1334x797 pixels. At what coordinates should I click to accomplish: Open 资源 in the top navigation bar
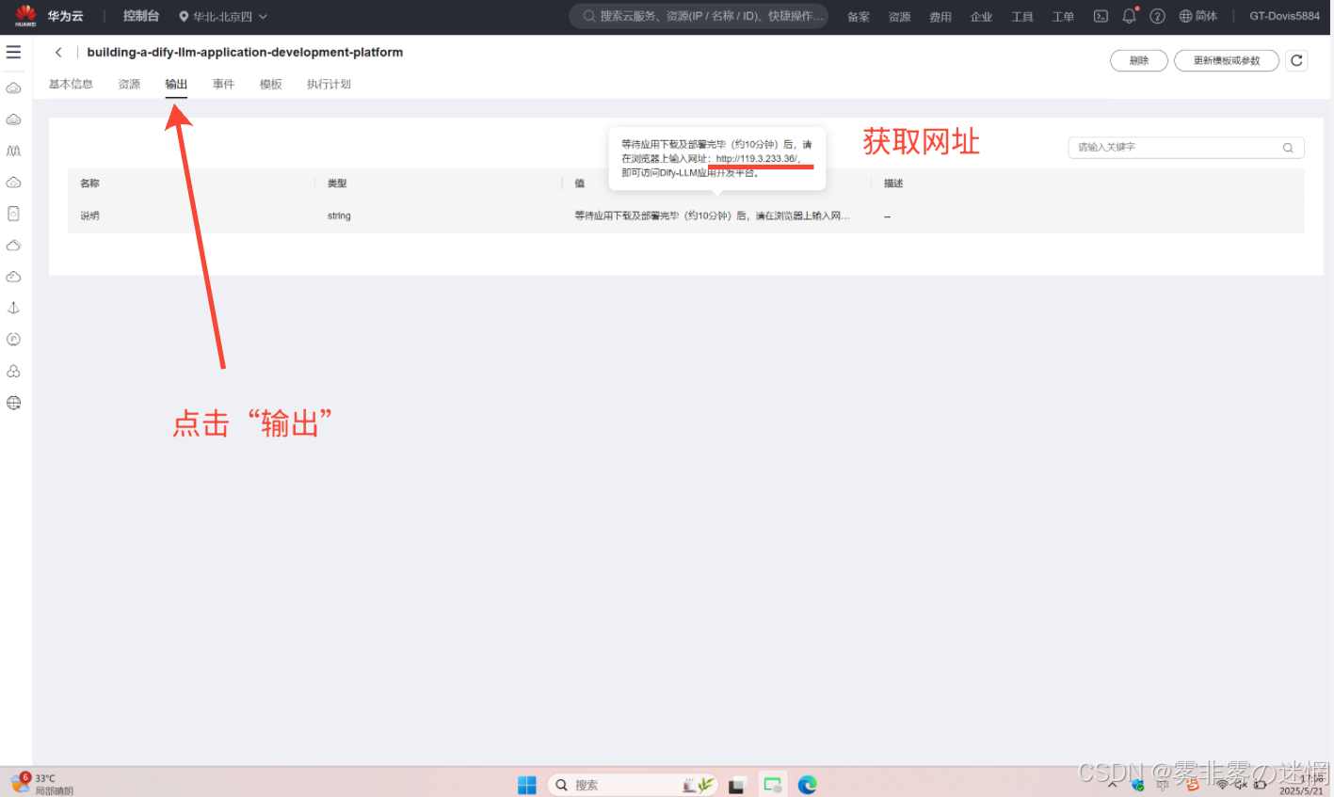[899, 17]
